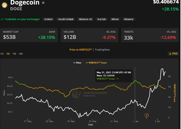Select the Binance exchange chip
Viewport: 181px width, 129px height.
[129, 19]
